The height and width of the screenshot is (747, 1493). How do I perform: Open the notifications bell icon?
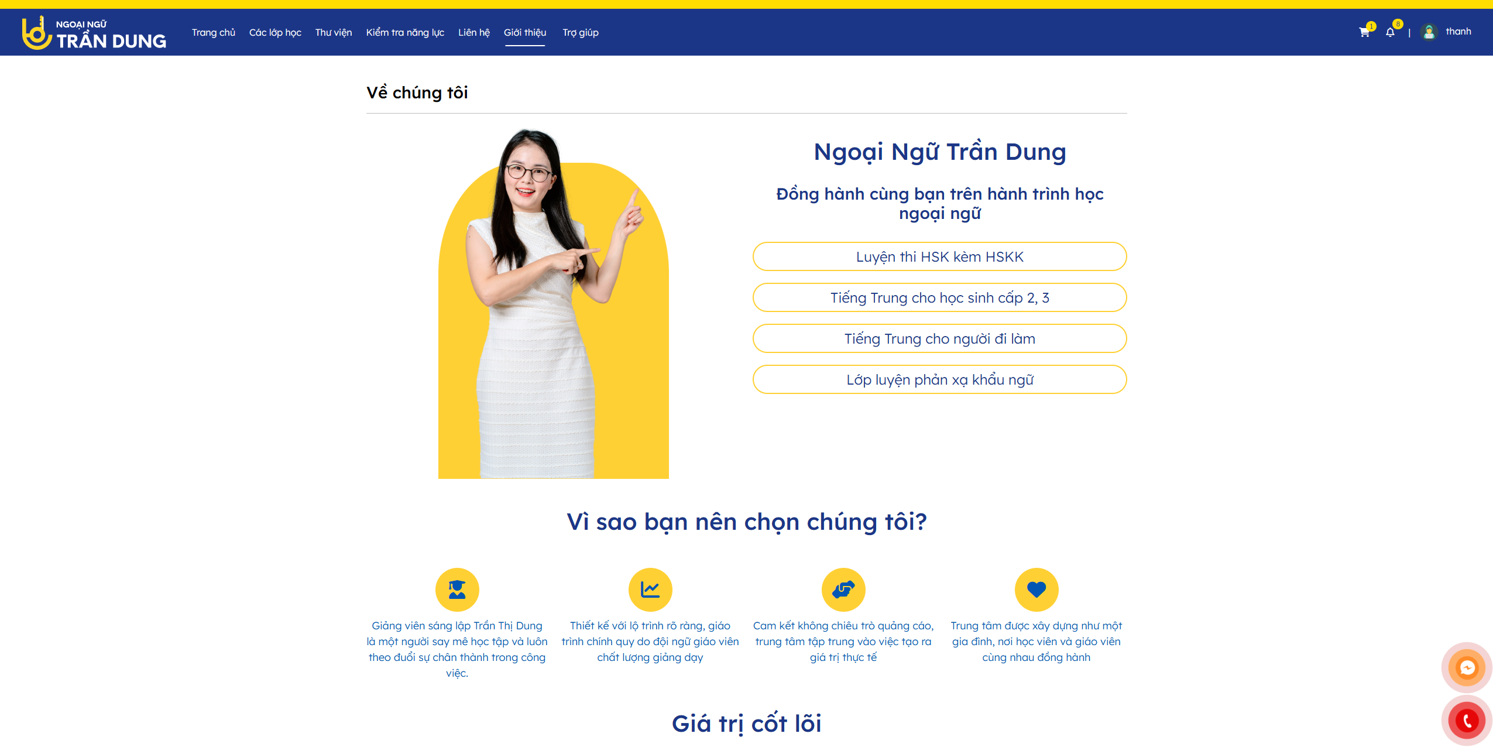coord(1390,32)
